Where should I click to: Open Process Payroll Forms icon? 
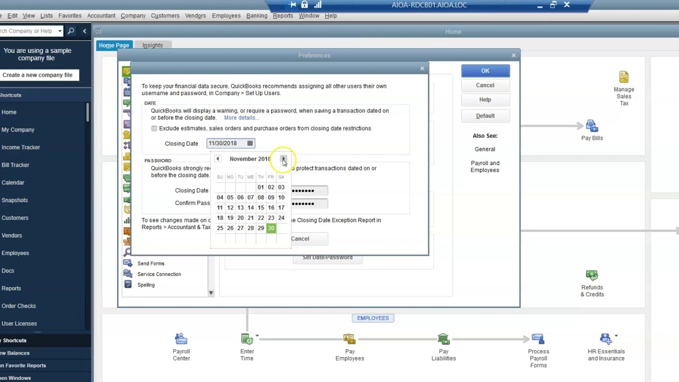point(538,338)
